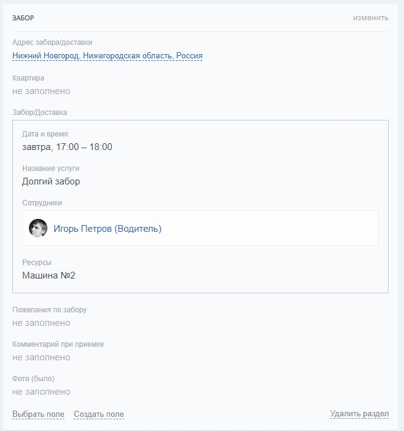The image size is (404, 431).
Task: Click the "Забор/Доставка" label
Action: click(39, 113)
